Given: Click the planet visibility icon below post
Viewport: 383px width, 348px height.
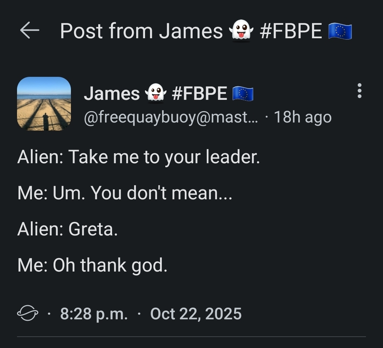Looking at the screenshot, I should point(28,314).
